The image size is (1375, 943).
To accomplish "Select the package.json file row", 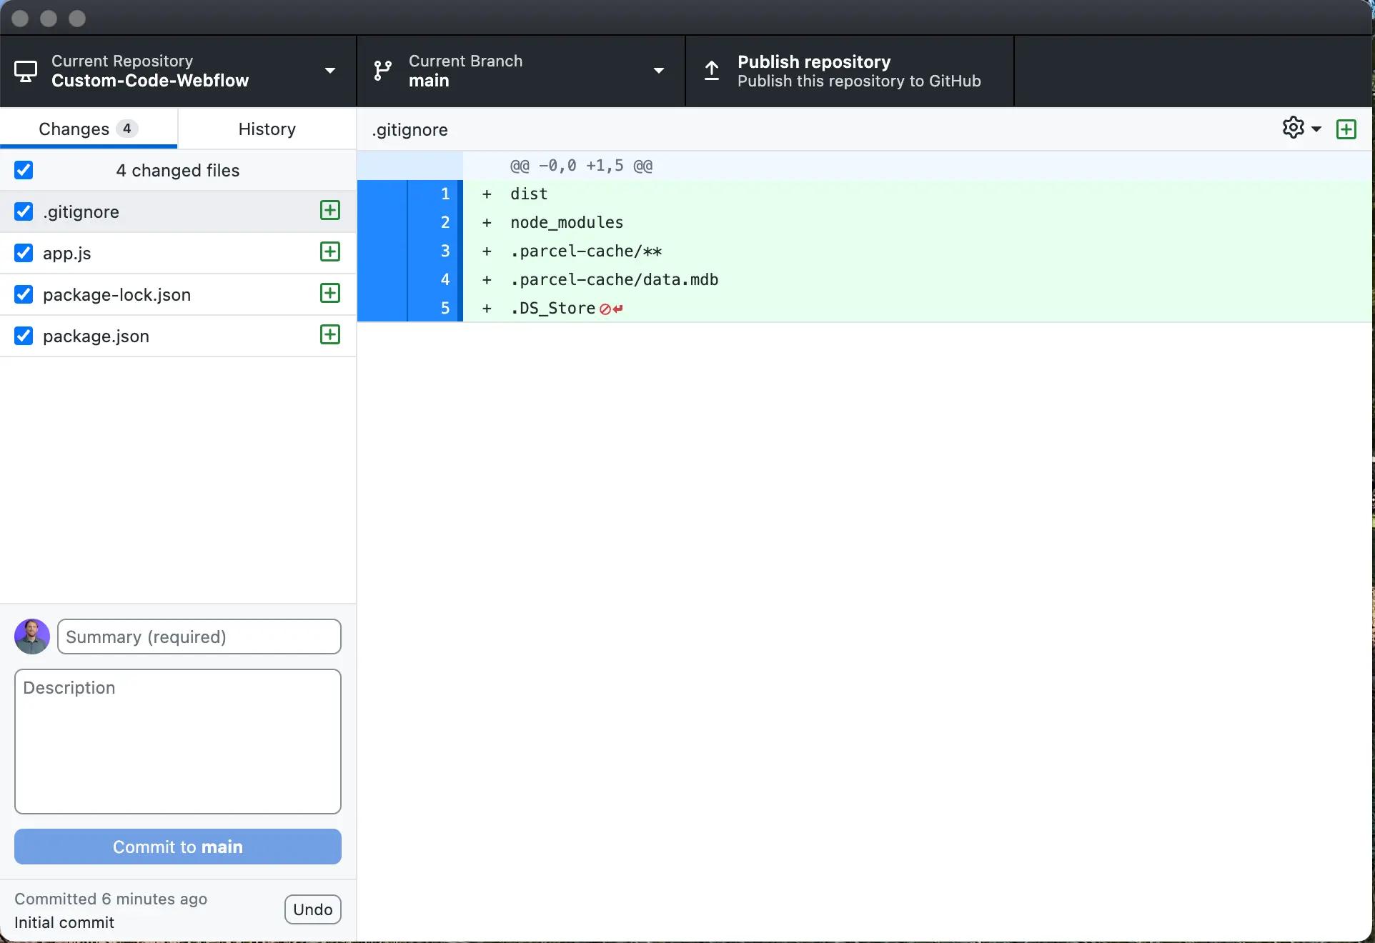I will click(x=178, y=336).
